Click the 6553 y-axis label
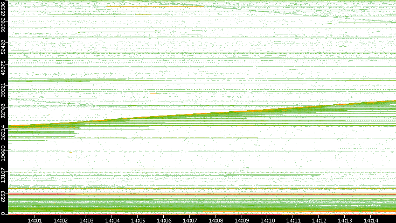This screenshot has width=396, height=223. [x=4, y=196]
